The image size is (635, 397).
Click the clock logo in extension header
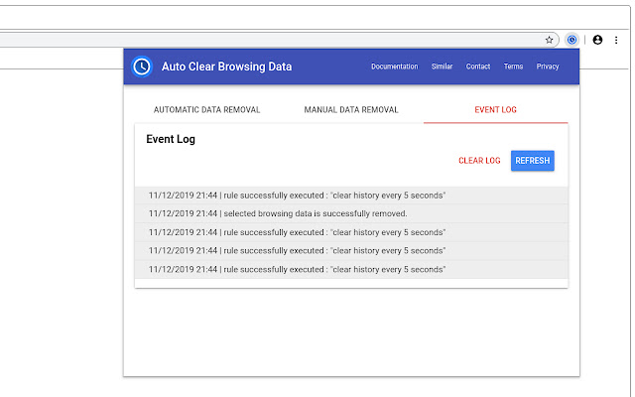pyautogui.click(x=142, y=66)
